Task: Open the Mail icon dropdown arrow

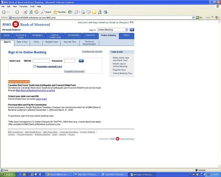Action: tap(79, 12)
